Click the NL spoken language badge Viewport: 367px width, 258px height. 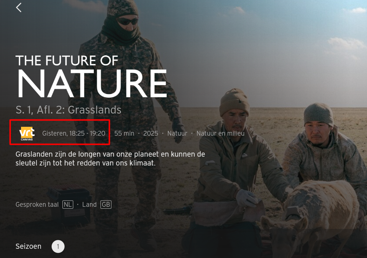pos(68,205)
